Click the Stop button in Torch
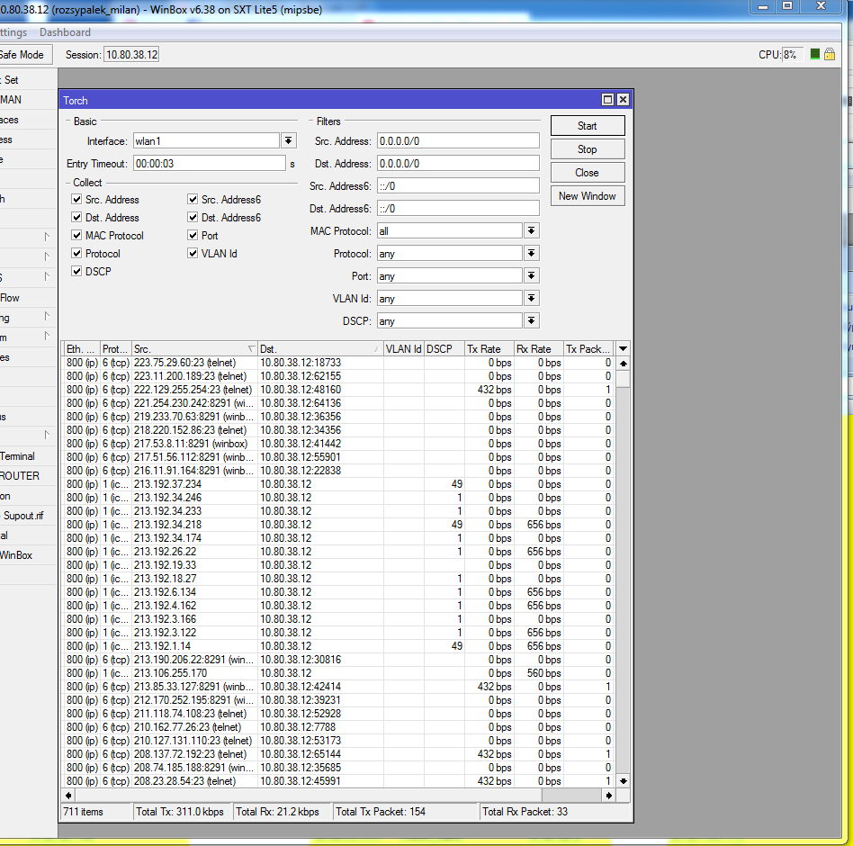 pos(588,149)
